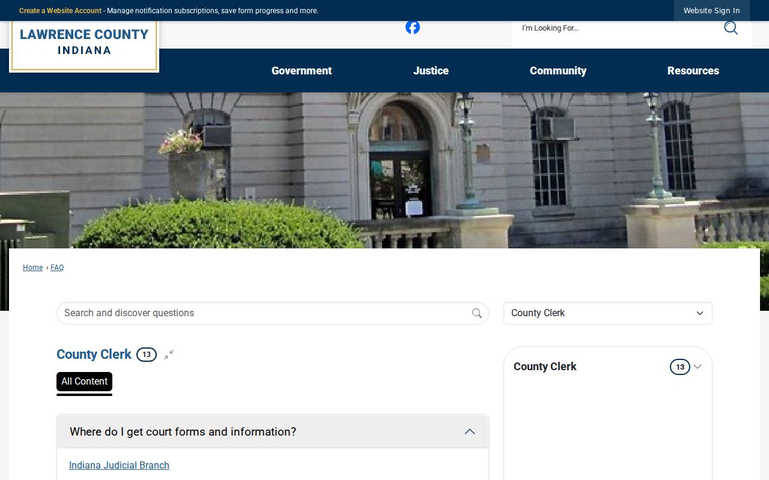This screenshot has width=769, height=480.
Task: Collapse the court forms question chevron
Action: click(x=470, y=432)
